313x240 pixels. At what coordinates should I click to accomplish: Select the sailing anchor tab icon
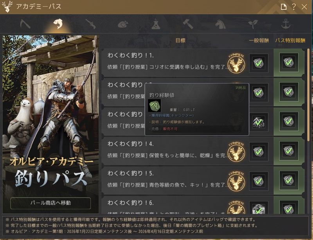(286, 24)
